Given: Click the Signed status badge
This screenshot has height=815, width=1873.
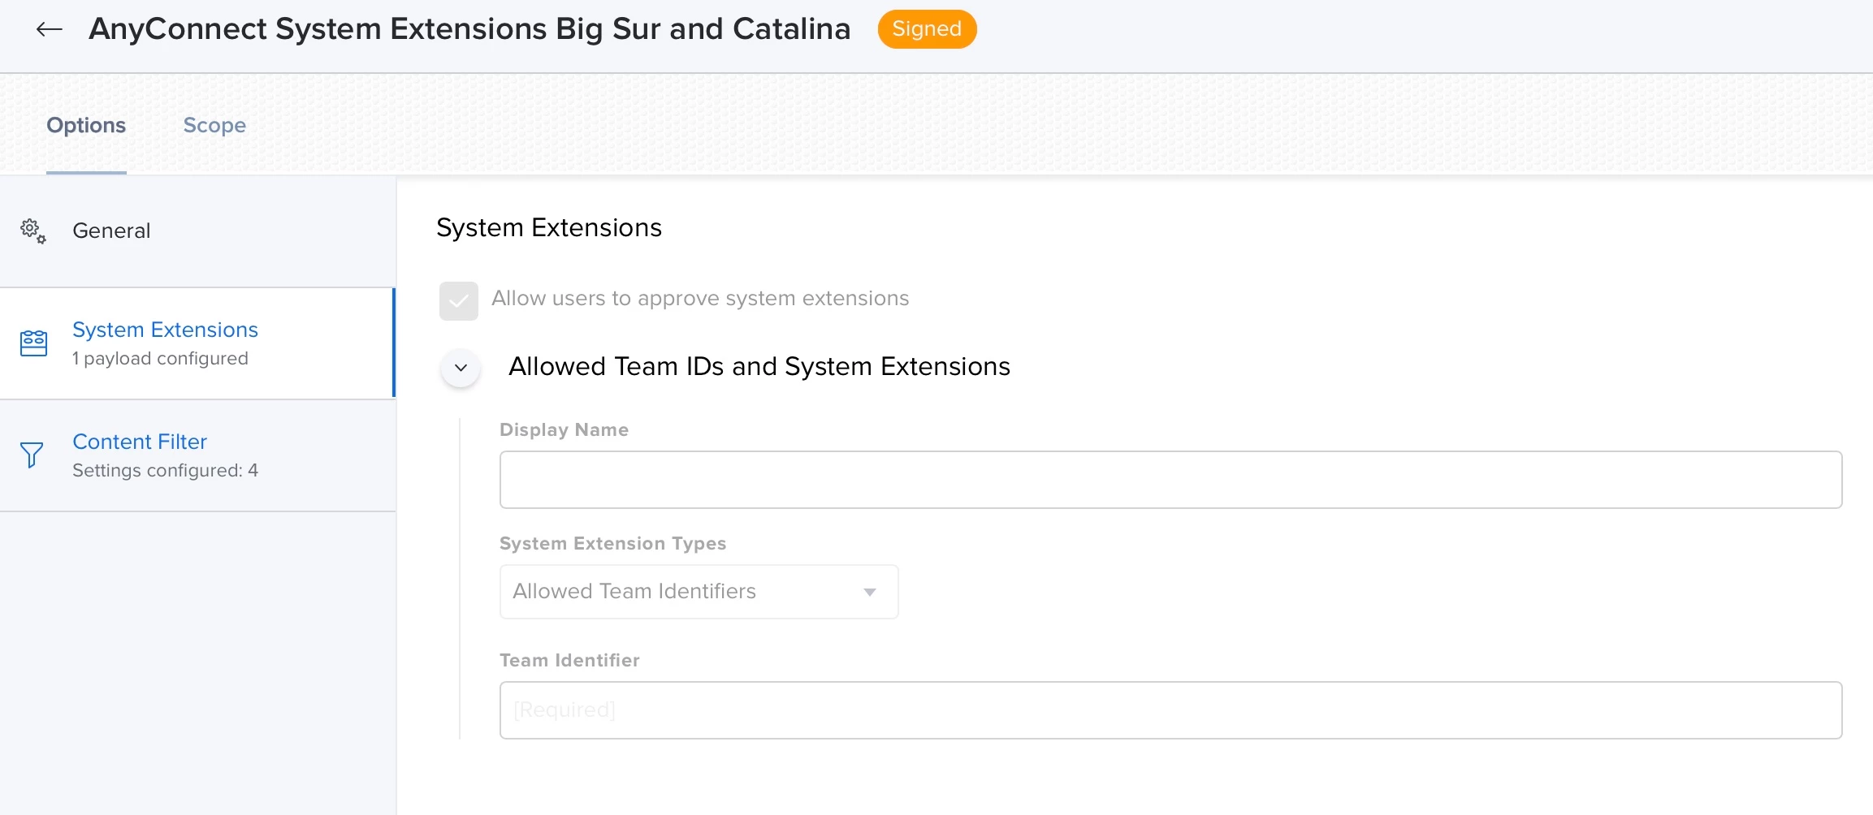Looking at the screenshot, I should (x=927, y=29).
